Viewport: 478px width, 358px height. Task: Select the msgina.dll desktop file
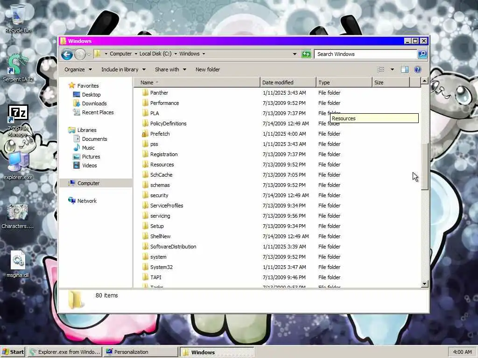(18, 264)
